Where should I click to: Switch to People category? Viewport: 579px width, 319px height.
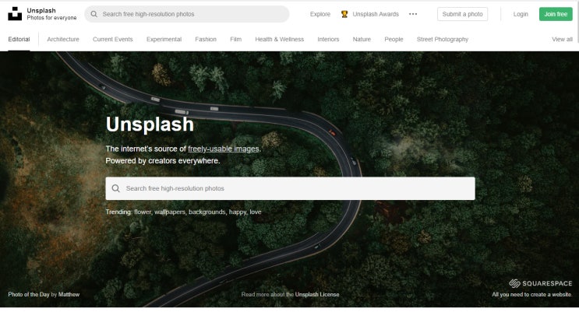(x=394, y=39)
